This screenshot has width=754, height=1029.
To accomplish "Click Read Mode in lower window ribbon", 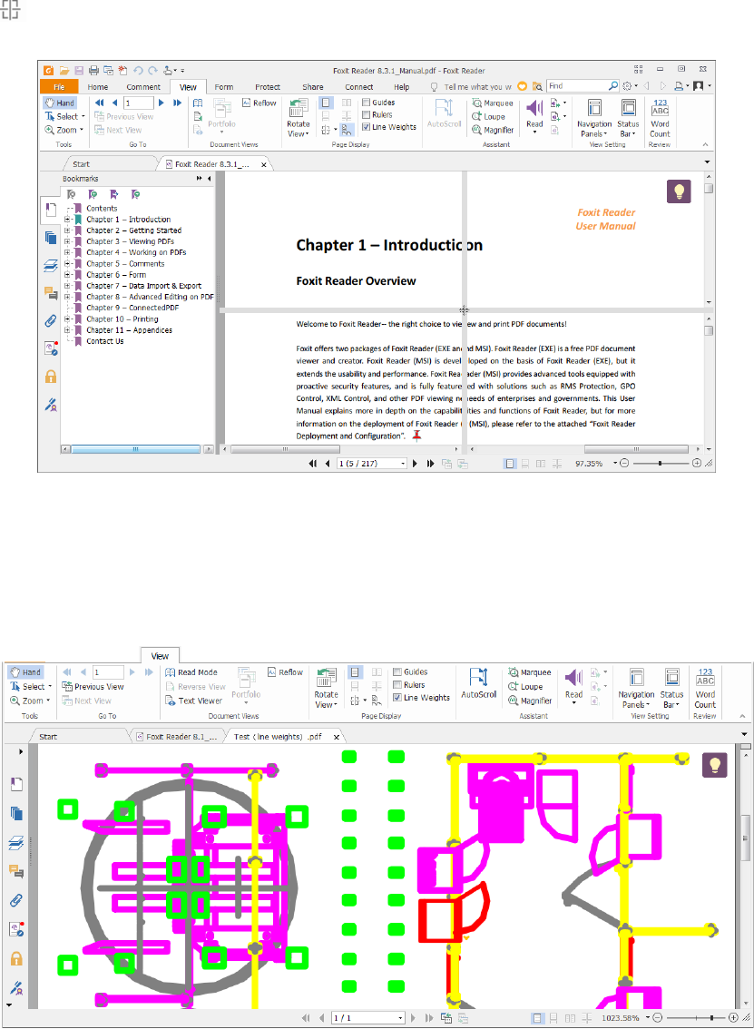I will coord(191,672).
